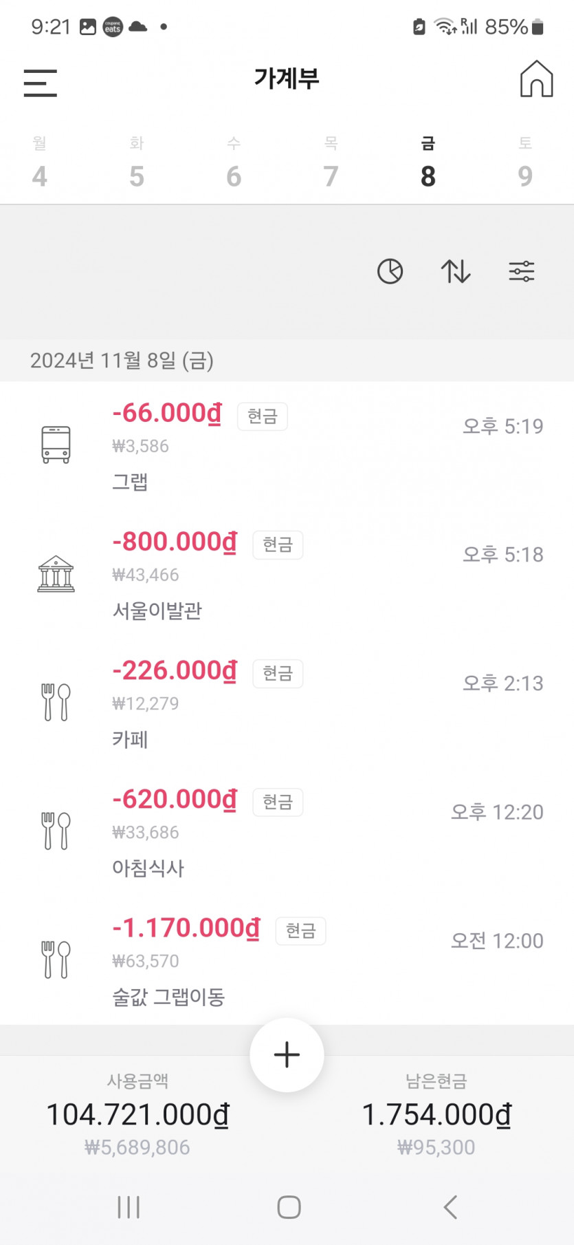Tap the fork-and-spoon icon for 카페

[x=56, y=702]
